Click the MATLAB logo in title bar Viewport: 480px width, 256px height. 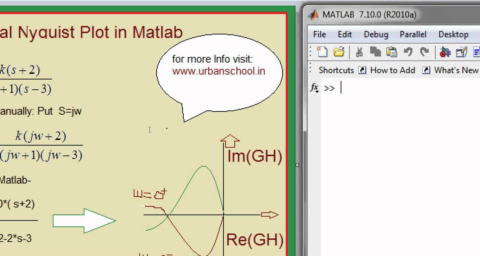tap(313, 14)
